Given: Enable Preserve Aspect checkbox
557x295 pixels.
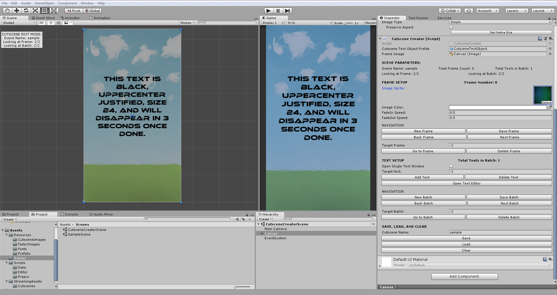Looking at the screenshot, I should pos(451,27).
